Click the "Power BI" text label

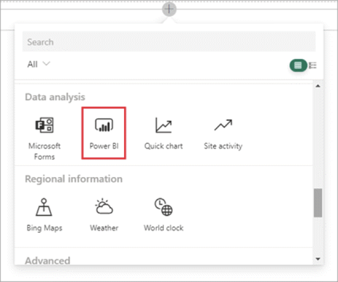(104, 146)
